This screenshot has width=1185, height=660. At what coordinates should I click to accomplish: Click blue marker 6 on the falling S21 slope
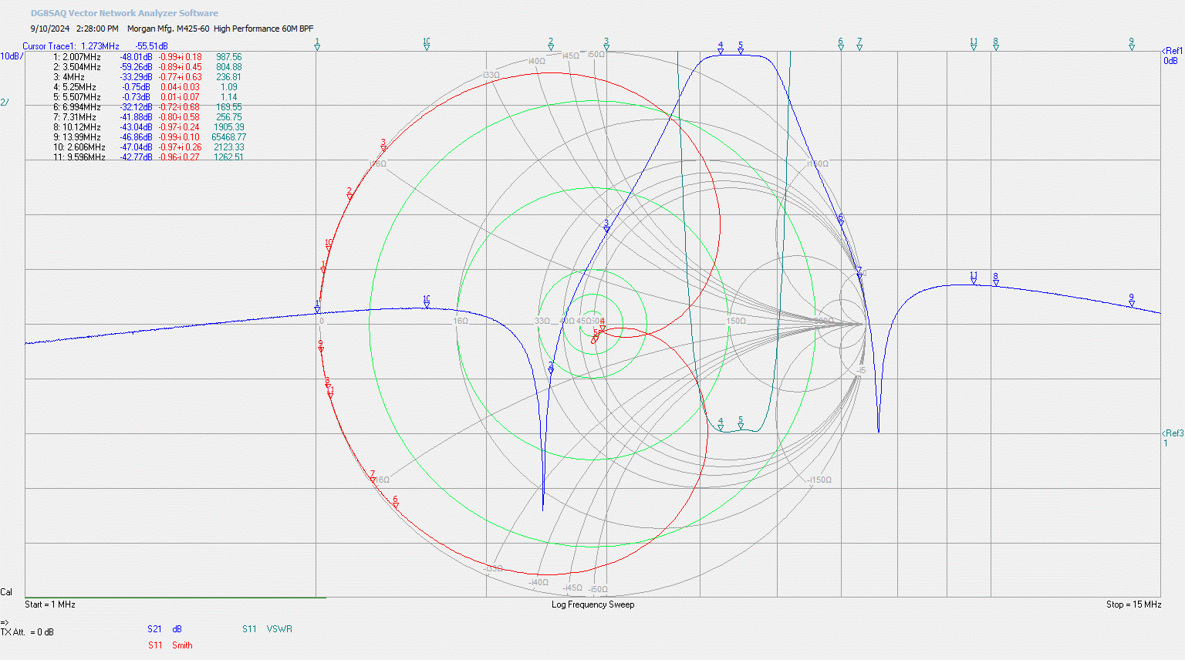click(841, 221)
